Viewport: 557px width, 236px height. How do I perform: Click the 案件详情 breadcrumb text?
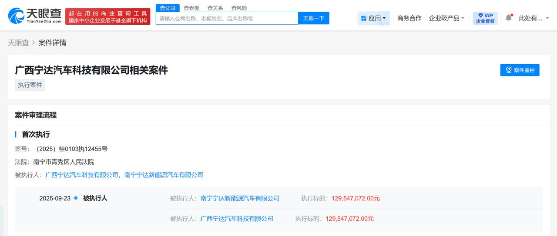52,43
